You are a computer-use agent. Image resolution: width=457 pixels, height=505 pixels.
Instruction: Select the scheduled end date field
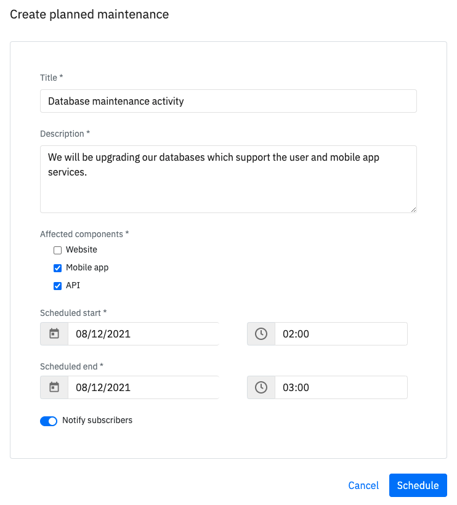(144, 387)
